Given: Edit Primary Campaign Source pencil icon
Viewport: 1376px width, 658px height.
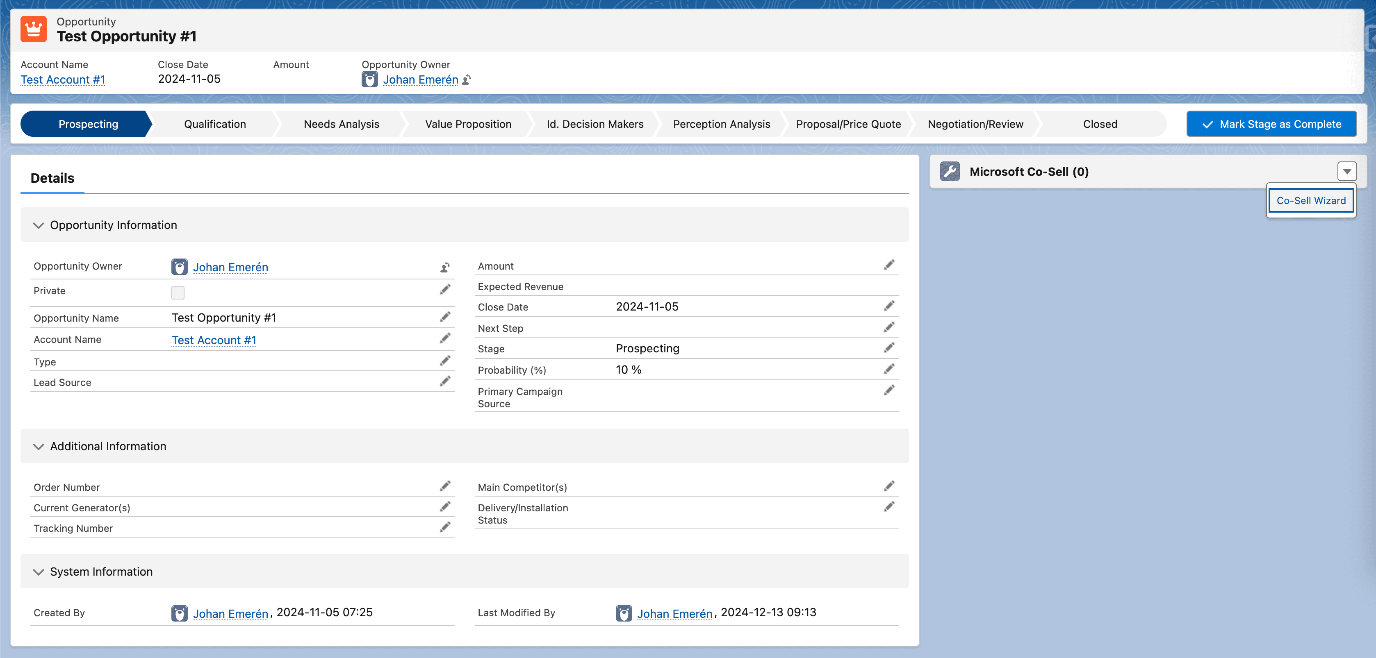Looking at the screenshot, I should coord(889,390).
